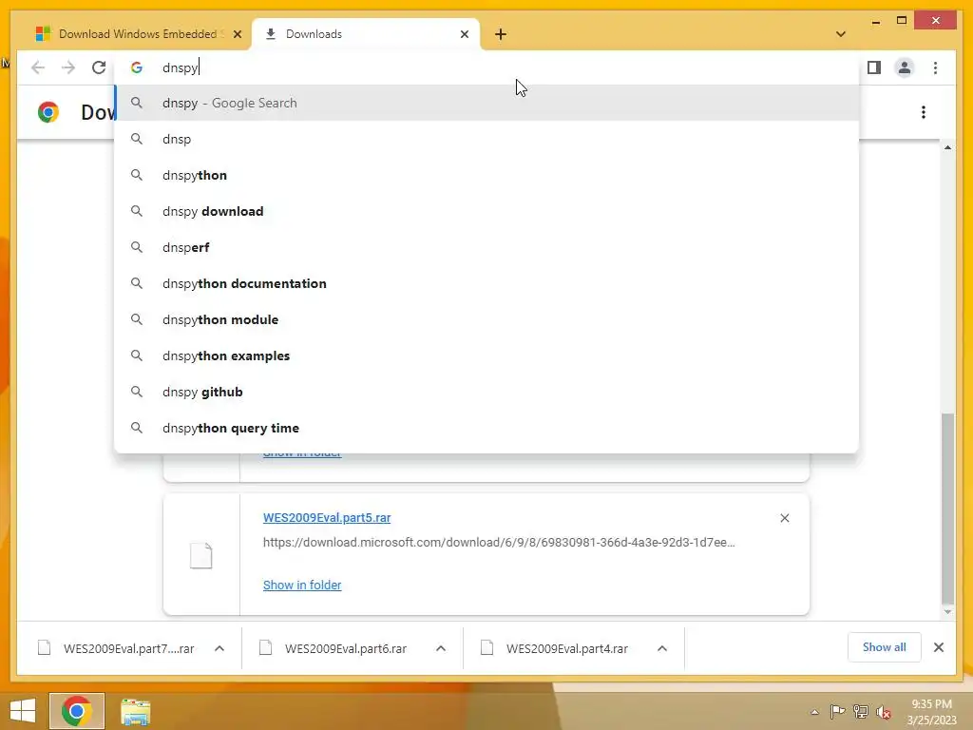This screenshot has width=973, height=730.
Task: Click the part5.rar file thumbnail icon
Action: (x=201, y=555)
